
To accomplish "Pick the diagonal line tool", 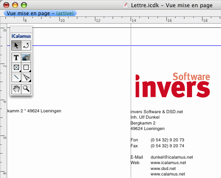I will (x=16, y=77).
